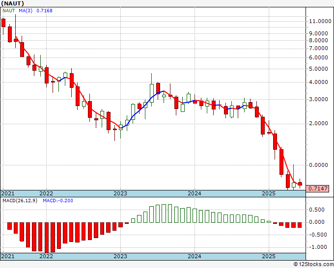Click the longest red MACD bar at 2022

tap(47, 238)
